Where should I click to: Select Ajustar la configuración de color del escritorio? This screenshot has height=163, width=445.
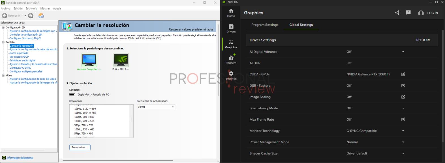pyautogui.click(x=33, y=49)
